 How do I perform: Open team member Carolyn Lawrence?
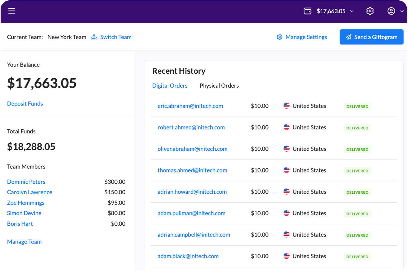(30, 192)
